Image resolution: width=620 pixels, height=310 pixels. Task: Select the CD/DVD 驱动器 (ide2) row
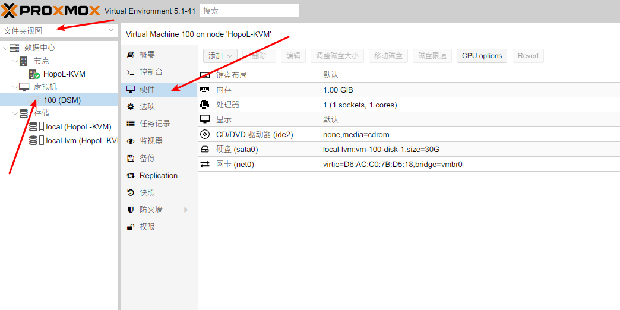coord(409,134)
